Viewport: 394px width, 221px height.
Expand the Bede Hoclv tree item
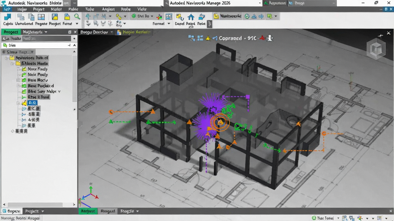tap(18, 80)
